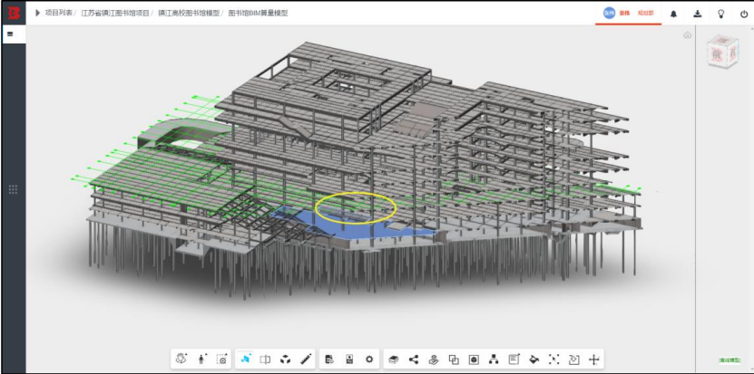Switch to first-person walk mode

click(x=201, y=359)
